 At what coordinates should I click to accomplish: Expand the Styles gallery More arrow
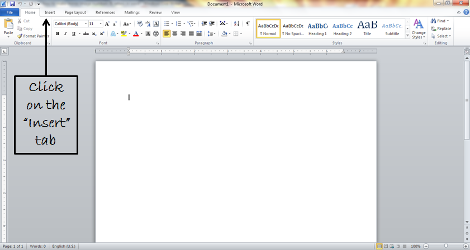(407, 36)
